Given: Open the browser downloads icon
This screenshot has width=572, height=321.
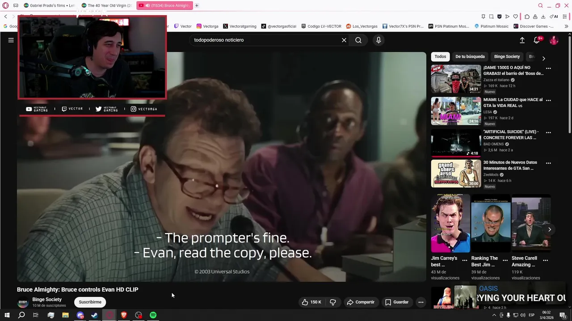Looking at the screenshot, I should click(x=543, y=16).
